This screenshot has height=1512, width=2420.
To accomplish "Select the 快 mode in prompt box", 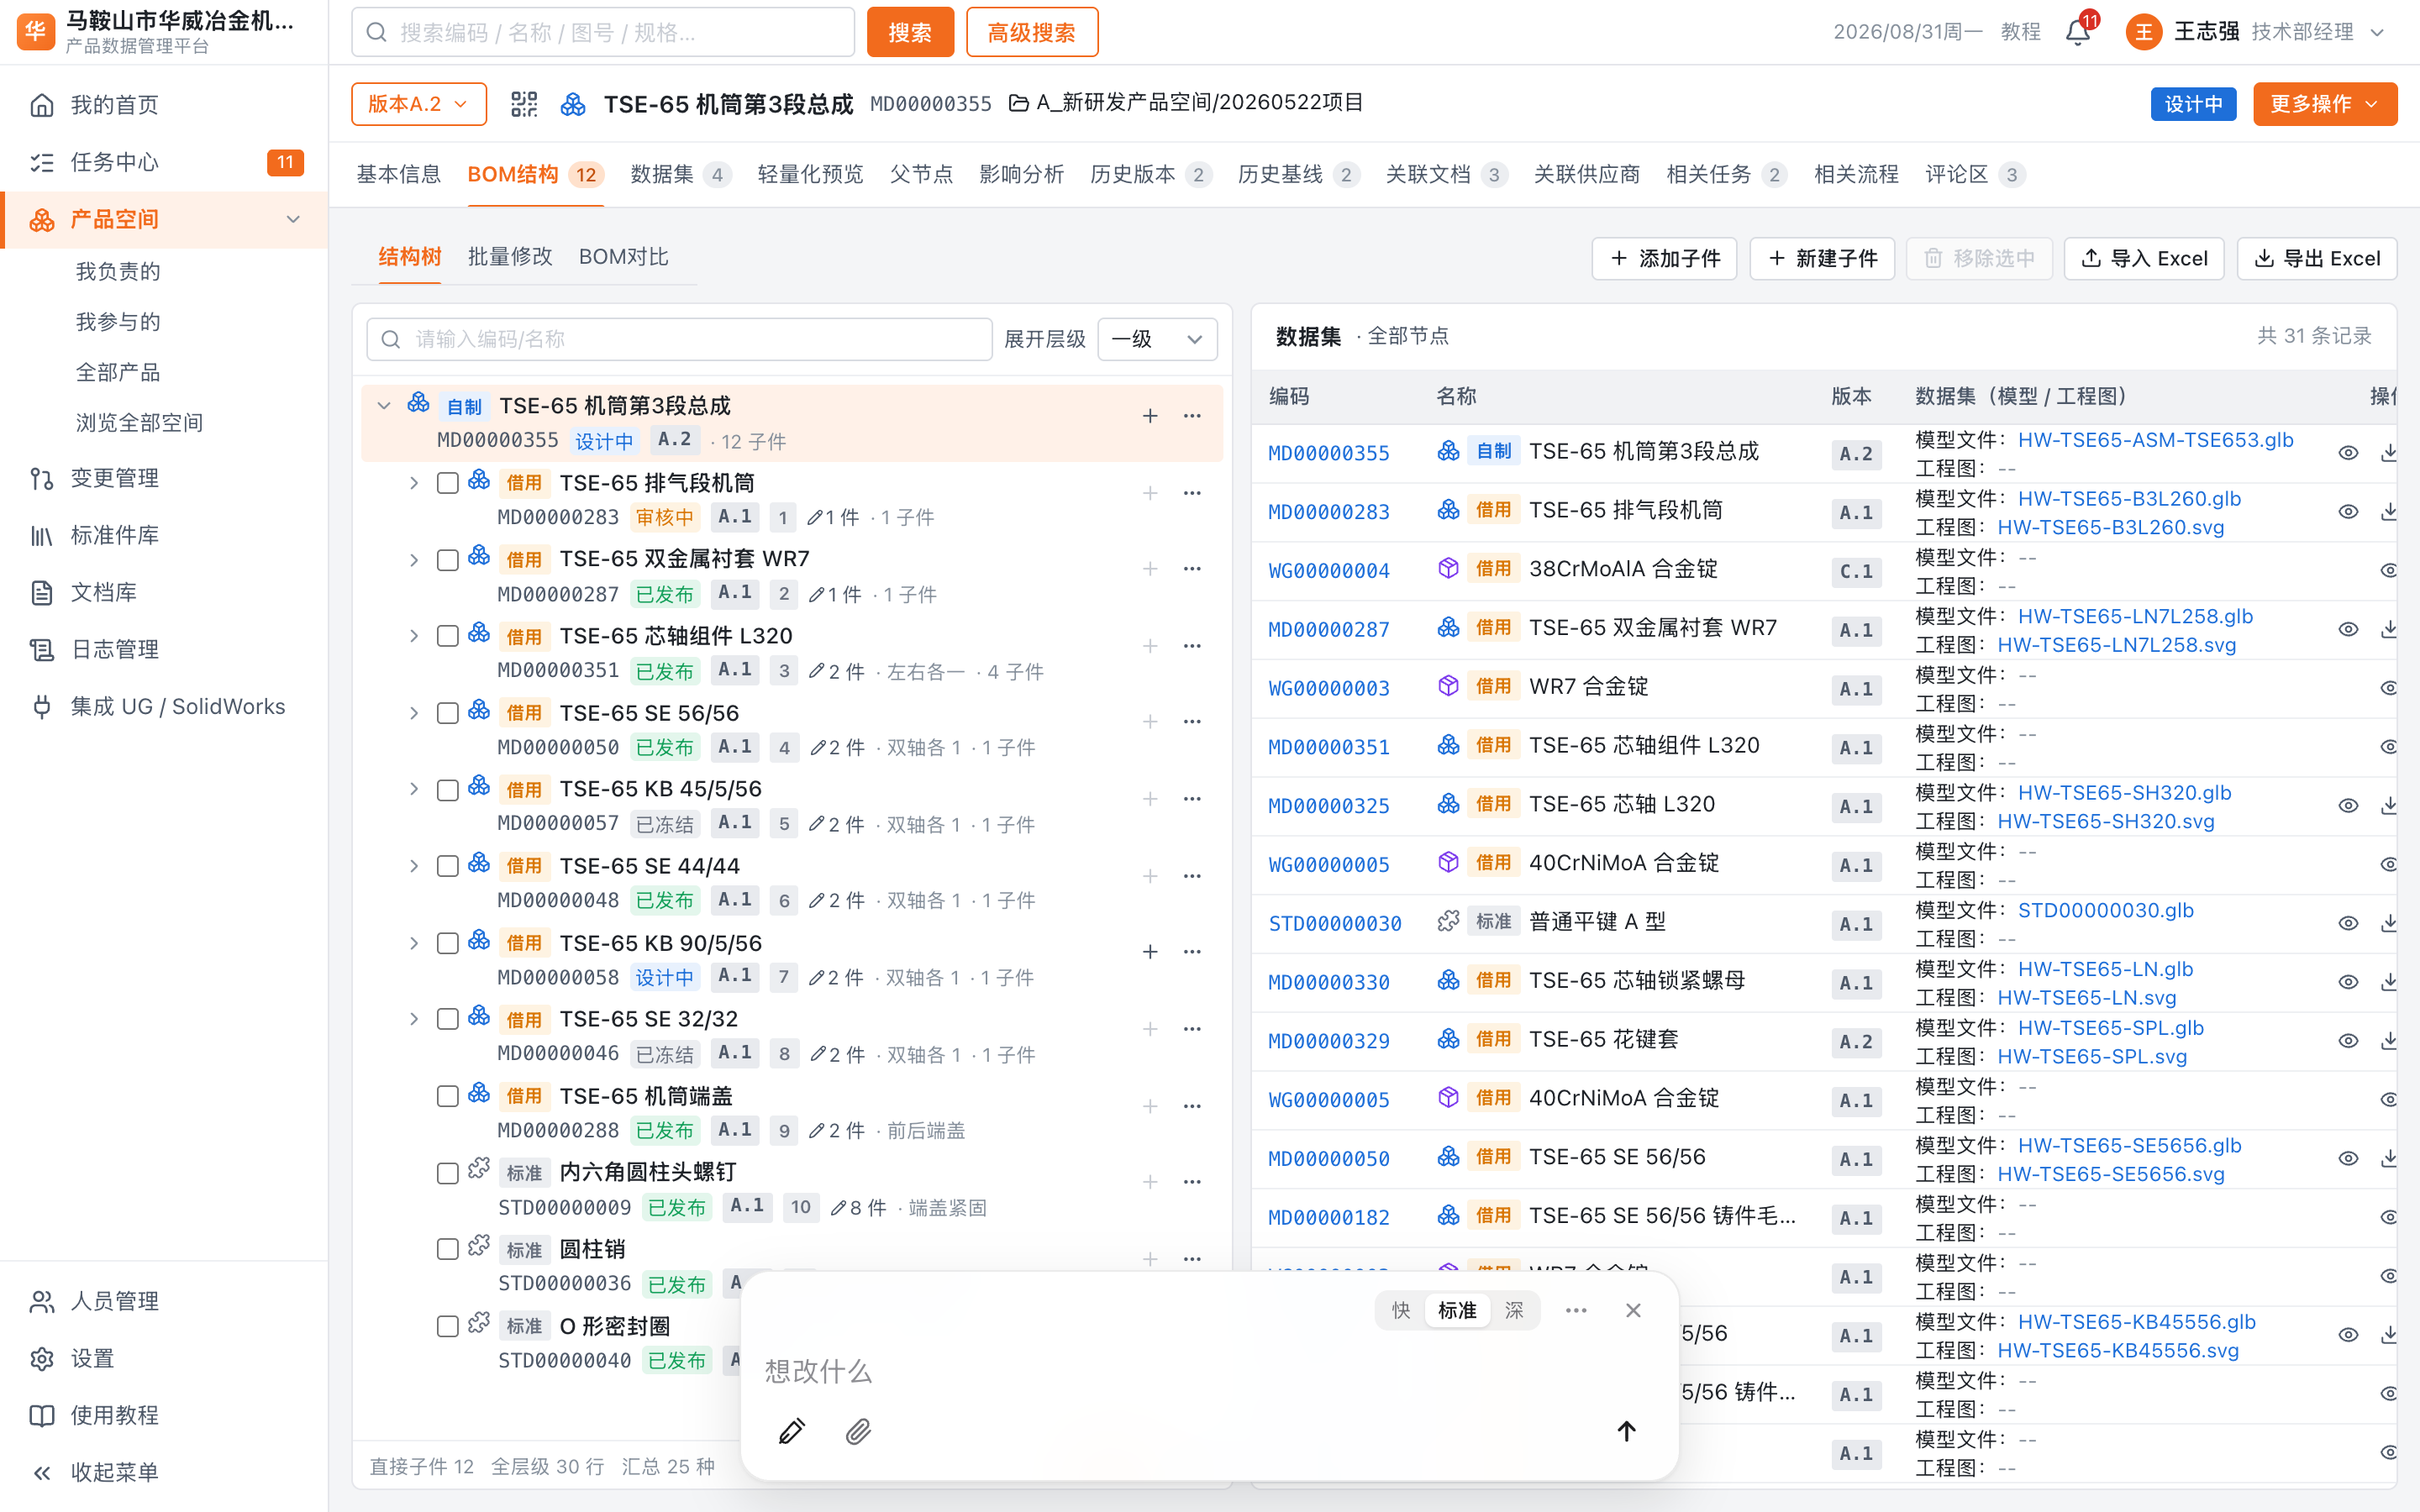I will (x=1400, y=1310).
